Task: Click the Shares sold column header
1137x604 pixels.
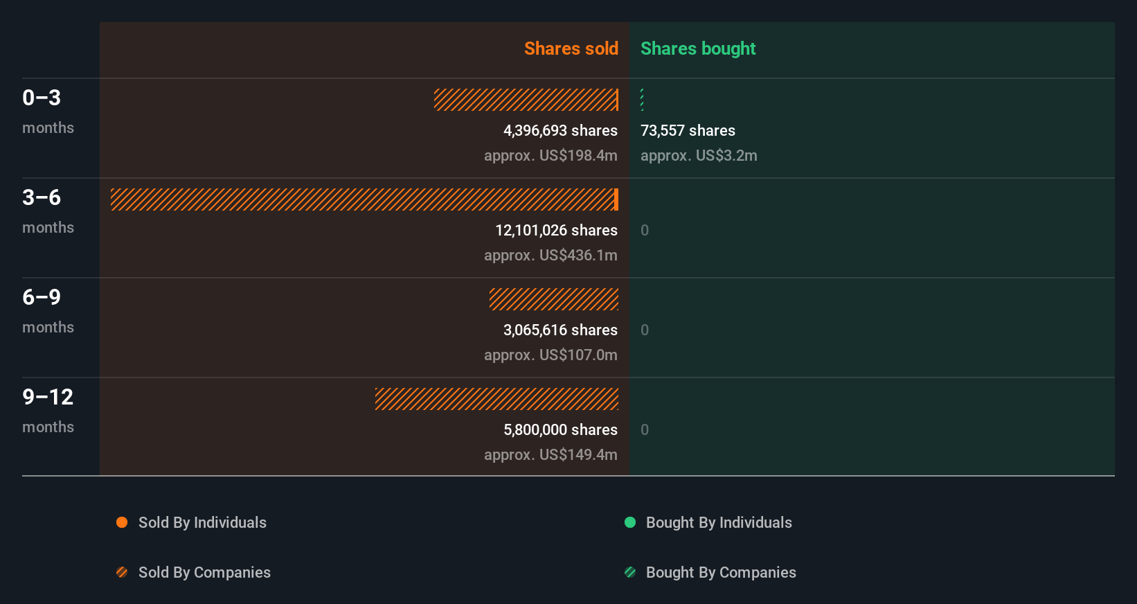Action: point(571,48)
